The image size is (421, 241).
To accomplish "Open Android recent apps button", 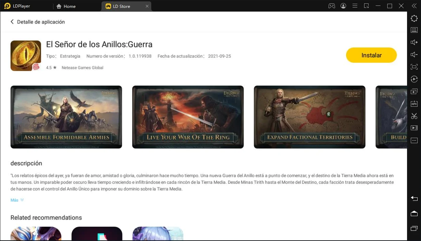I will [x=414, y=228].
